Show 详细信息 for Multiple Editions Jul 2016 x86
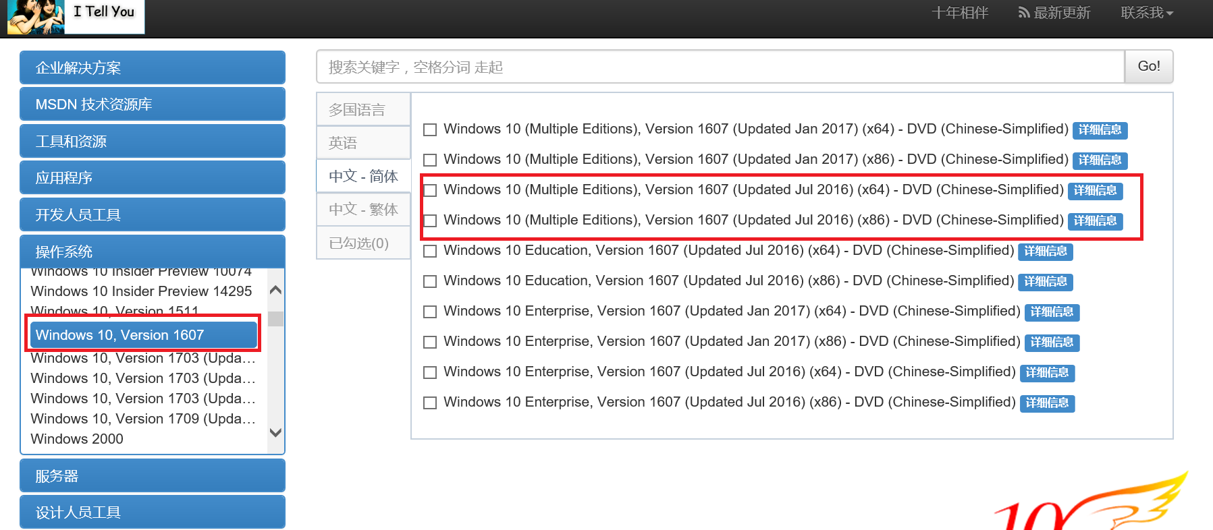Image resolution: width=1213 pixels, height=530 pixels. pyautogui.click(x=1096, y=221)
